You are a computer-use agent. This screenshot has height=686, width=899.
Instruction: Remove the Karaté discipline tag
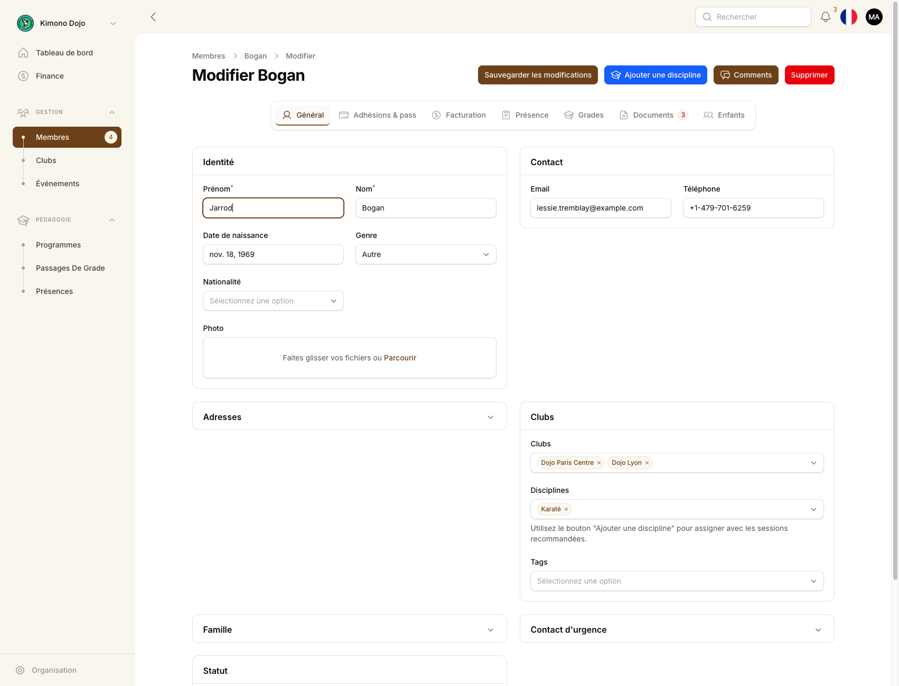click(566, 509)
